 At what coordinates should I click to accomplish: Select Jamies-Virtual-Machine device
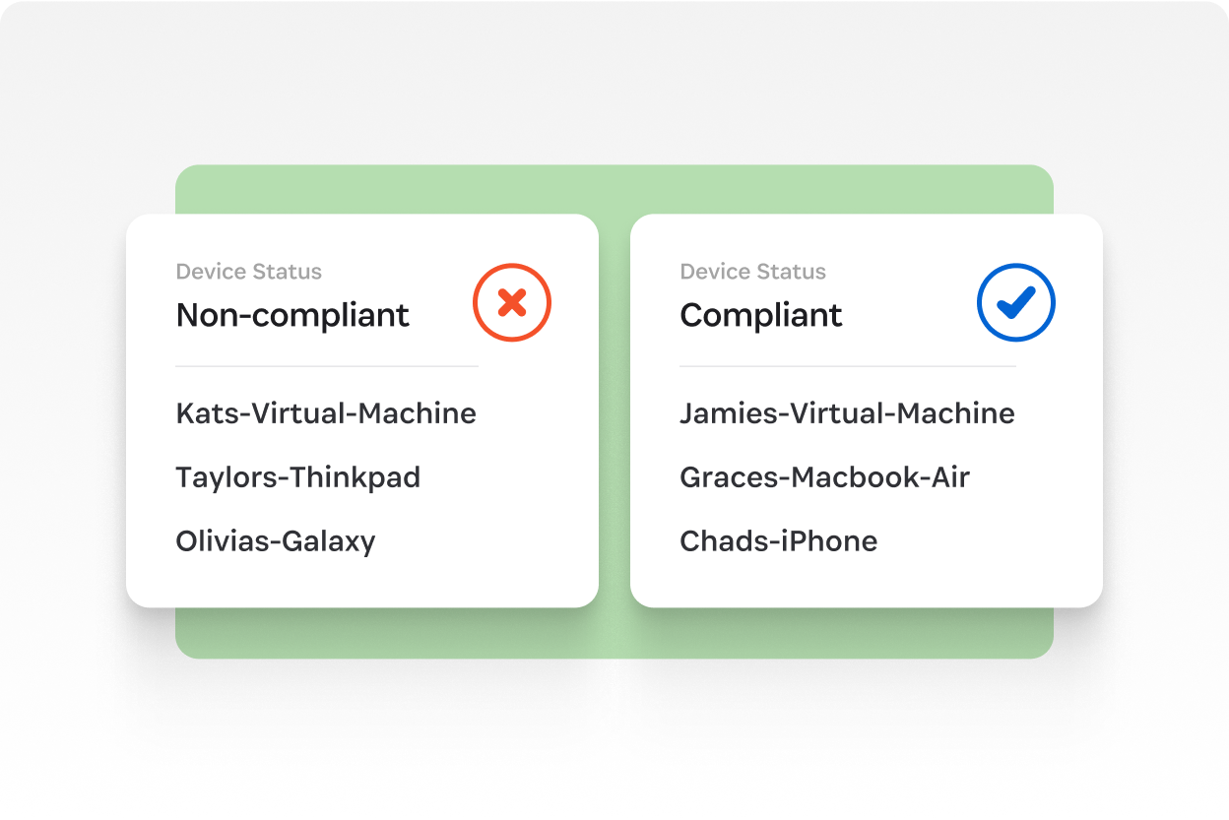(847, 413)
